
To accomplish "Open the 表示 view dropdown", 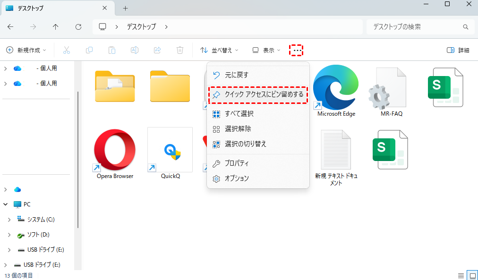I will pos(266,50).
